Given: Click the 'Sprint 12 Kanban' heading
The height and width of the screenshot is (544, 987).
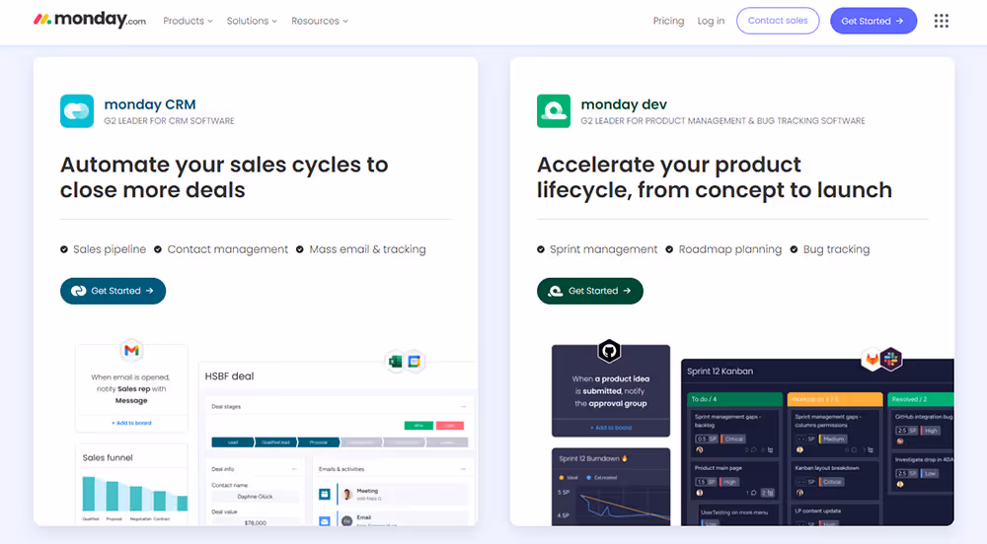Looking at the screenshot, I should click(x=720, y=372).
